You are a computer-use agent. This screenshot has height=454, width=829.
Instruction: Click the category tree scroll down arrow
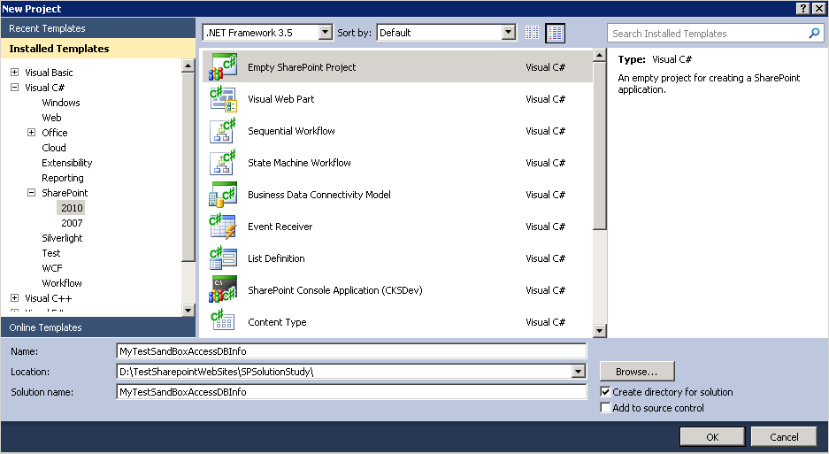pos(188,310)
